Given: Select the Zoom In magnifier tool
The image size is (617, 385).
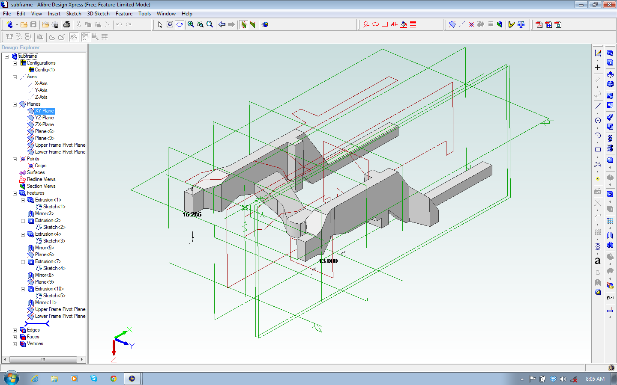Looking at the screenshot, I should tap(191, 24).
